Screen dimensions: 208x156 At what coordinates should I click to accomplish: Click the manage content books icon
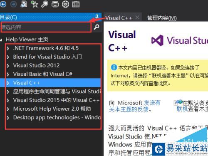click(76, 4)
